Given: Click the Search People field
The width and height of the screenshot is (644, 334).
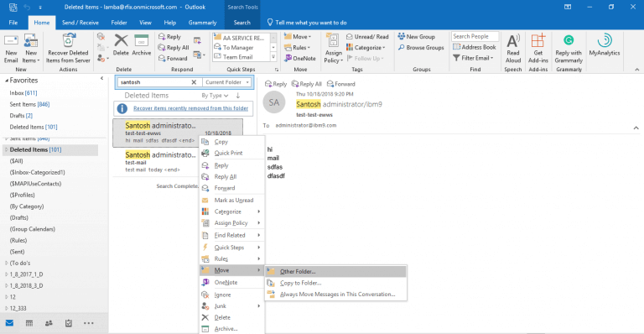Looking at the screenshot, I should pos(475,36).
